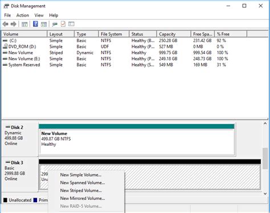This screenshot has height=213, width=270.
Task: Click the Show/Hide Console Tree icon
Action: [x=24, y=24]
